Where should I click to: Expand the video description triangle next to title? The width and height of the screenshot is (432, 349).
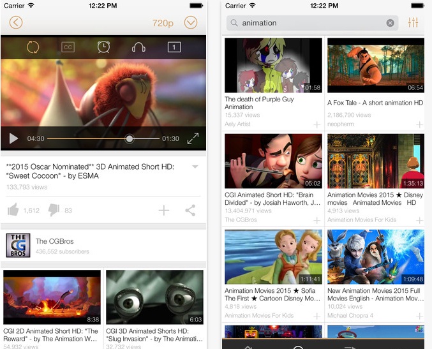click(195, 167)
